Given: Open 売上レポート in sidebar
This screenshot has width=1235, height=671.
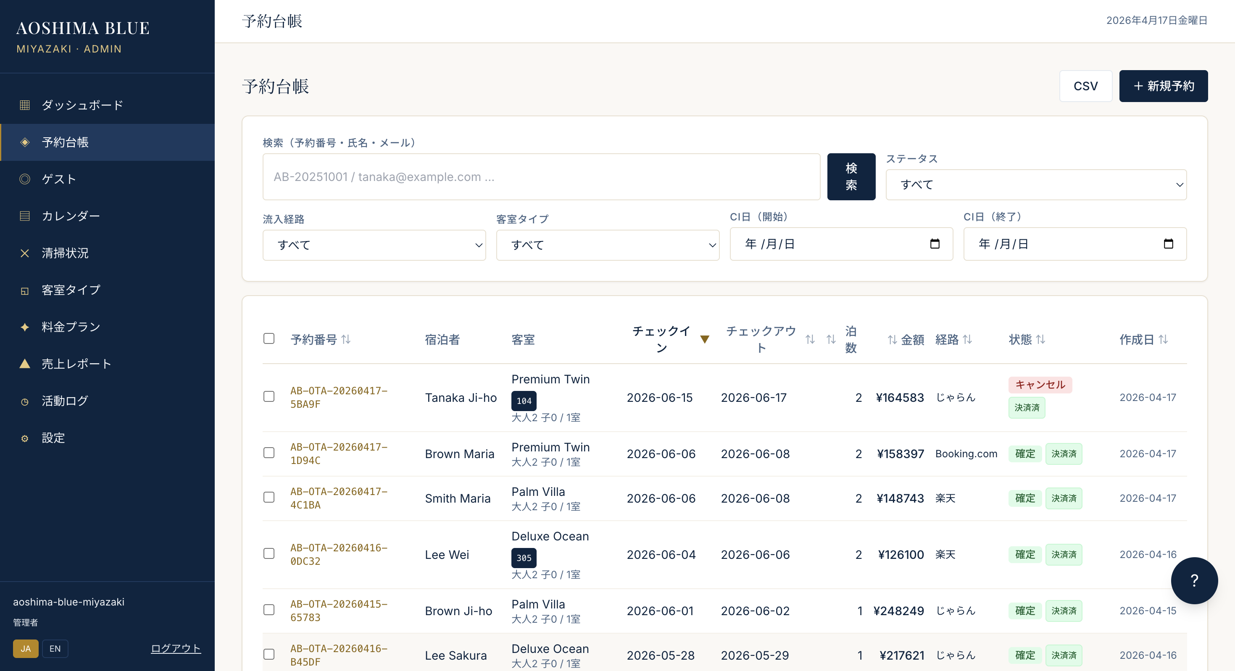Looking at the screenshot, I should (x=108, y=364).
